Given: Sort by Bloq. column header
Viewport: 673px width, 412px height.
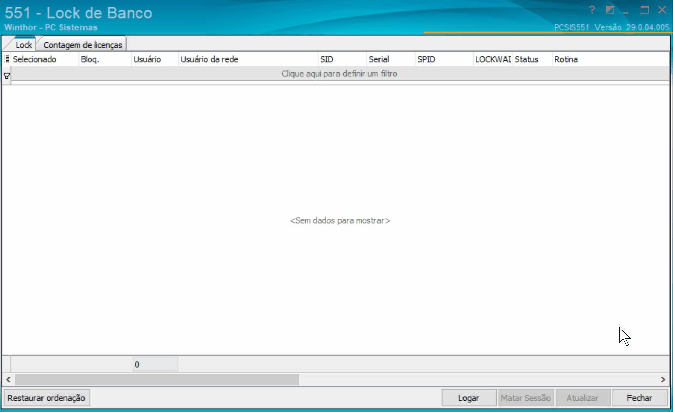Looking at the screenshot, I should [x=105, y=59].
